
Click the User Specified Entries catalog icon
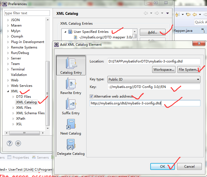tap(70, 32)
